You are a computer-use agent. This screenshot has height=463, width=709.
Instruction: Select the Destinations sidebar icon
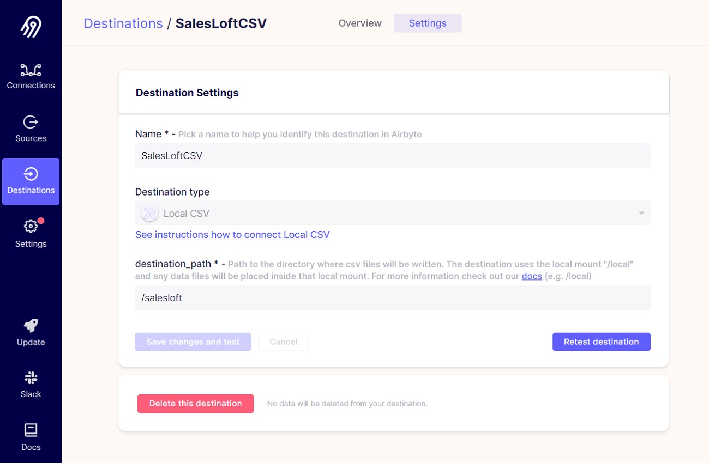click(x=31, y=174)
